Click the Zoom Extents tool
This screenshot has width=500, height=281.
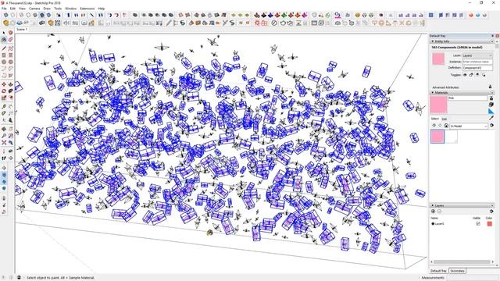[x=4, y=142]
